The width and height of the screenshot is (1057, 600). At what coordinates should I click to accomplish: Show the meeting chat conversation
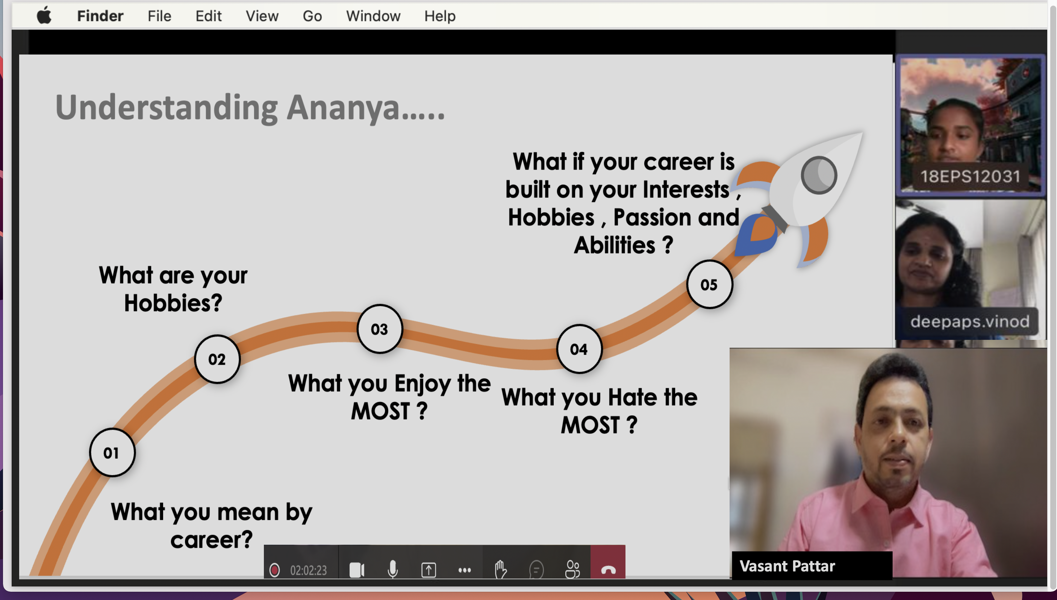click(536, 570)
